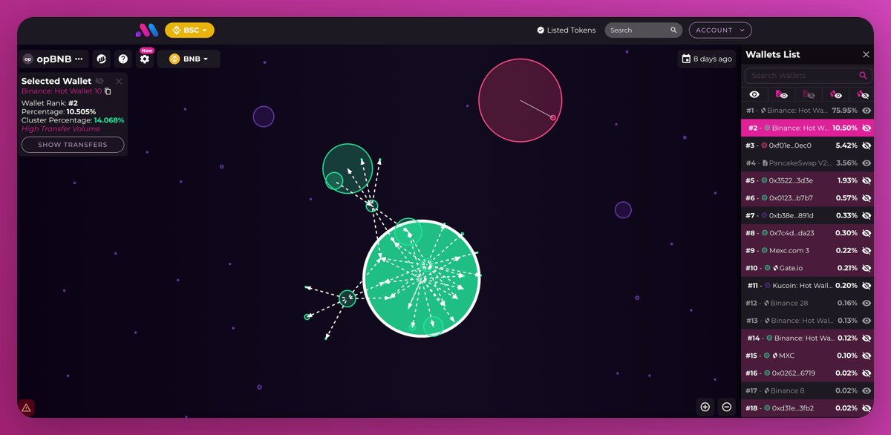Click the magnifier in site search
Screen dimensions: 891x435
point(673,30)
